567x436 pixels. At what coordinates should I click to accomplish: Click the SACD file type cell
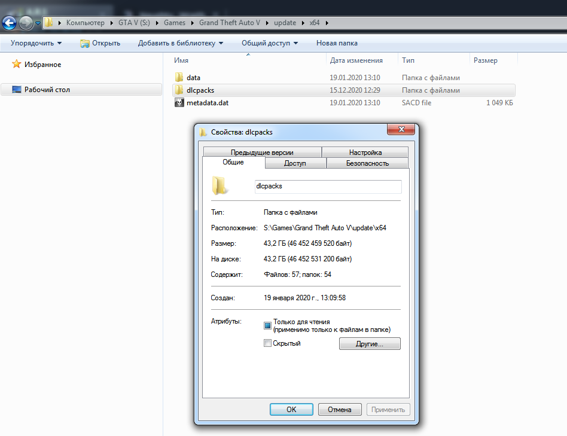click(416, 103)
